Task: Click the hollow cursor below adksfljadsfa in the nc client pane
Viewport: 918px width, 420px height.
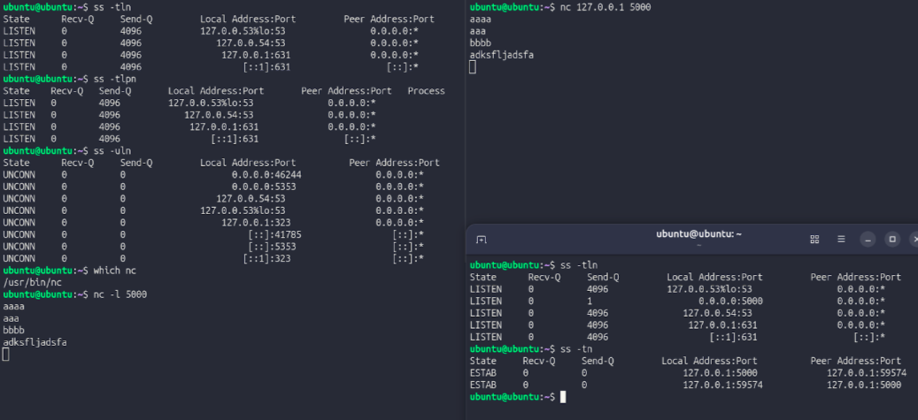Action: 473,67
